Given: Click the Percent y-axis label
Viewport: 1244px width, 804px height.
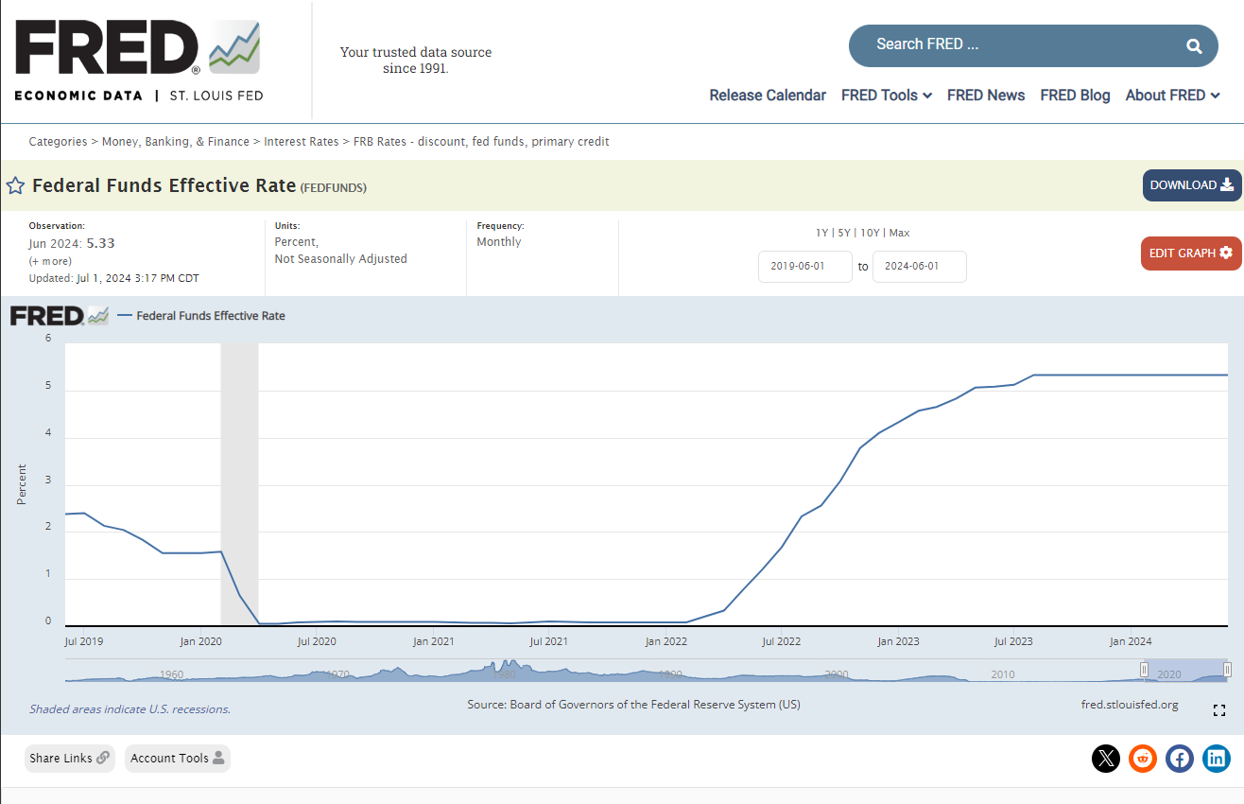Looking at the screenshot, I should [22, 484].
